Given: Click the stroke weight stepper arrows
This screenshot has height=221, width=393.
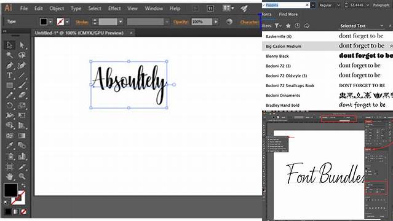Looking at the screenshot, I should coord(95,21).
